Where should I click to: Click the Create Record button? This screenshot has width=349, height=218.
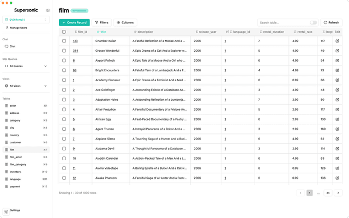tap(74, 23)
